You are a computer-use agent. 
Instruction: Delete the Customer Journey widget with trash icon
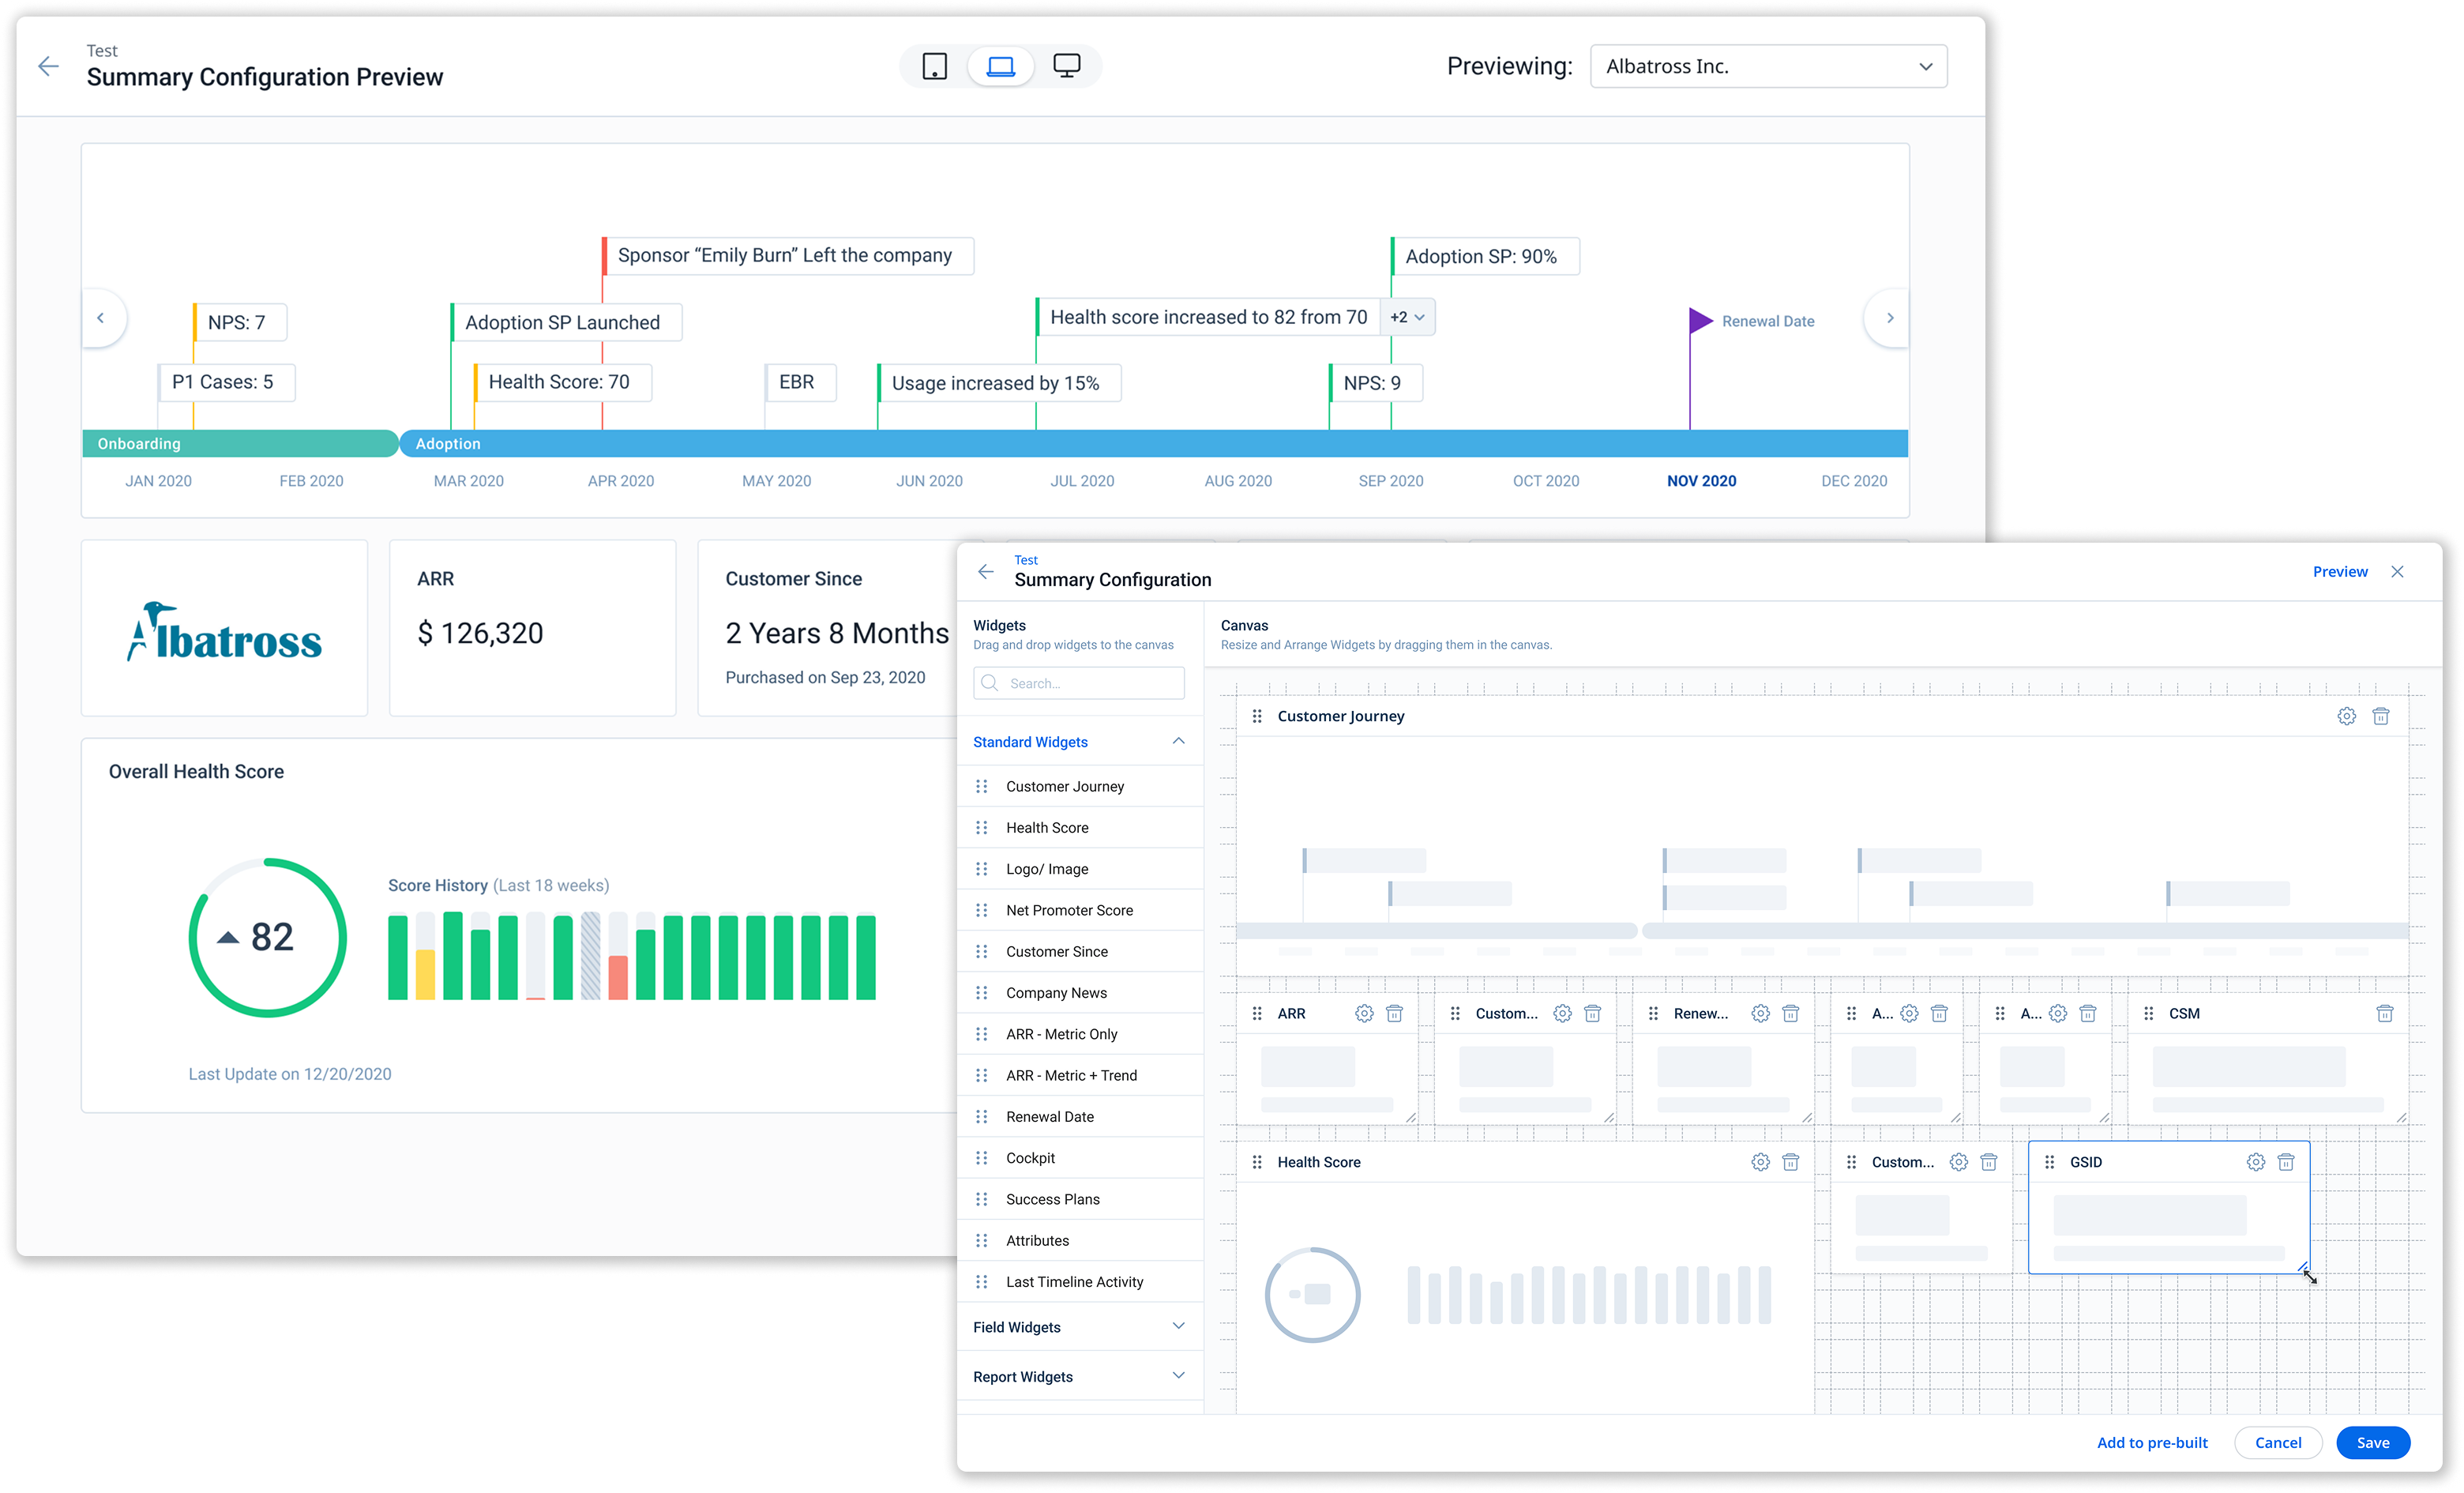click(2381, 716)
